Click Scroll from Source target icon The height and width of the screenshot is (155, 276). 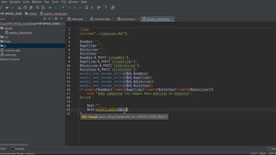(x=45, y=19)
